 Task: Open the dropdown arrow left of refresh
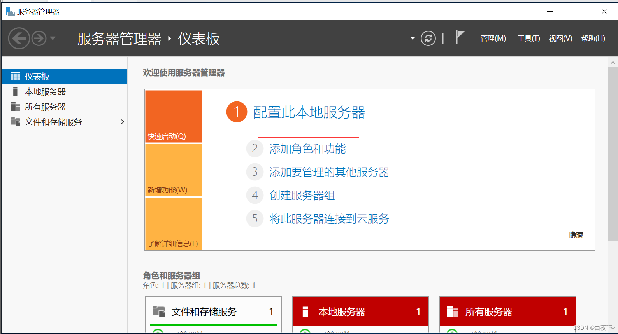413,38
